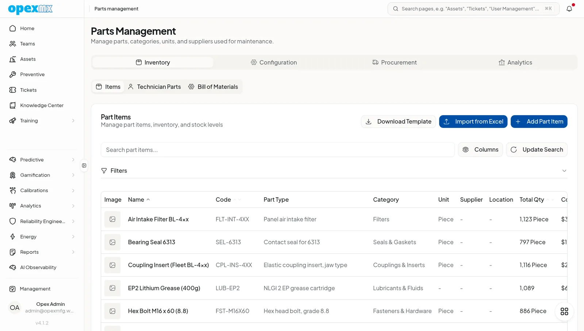The width and height of the screenshot is (584, 331).
Task: Click the Bearing Seal 6313 image placeholder
Action: pyautogui.click(x=112, y=242)
